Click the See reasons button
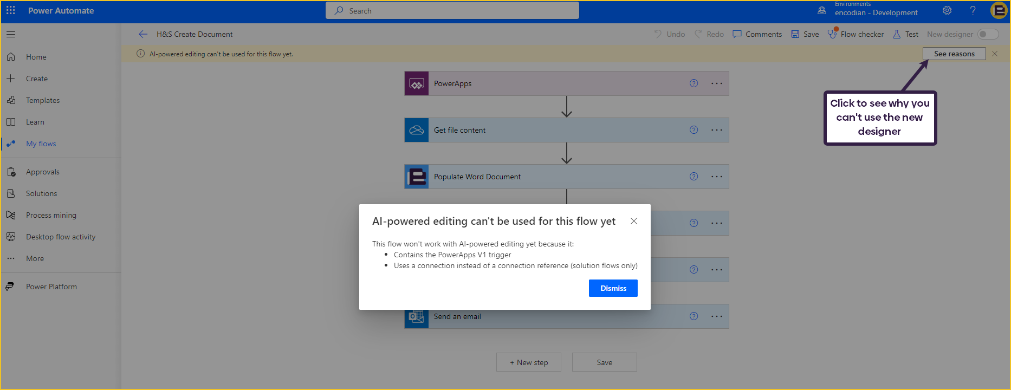Image resolution: width=1011 pixels, height=390 pixels. click(x=954, y=54)
